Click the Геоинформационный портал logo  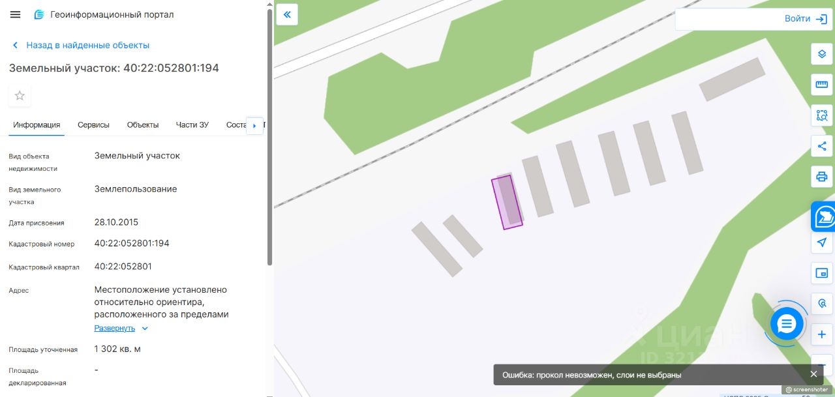pos(104,14)
